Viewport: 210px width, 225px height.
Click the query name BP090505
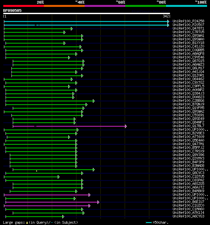(12, 11)
